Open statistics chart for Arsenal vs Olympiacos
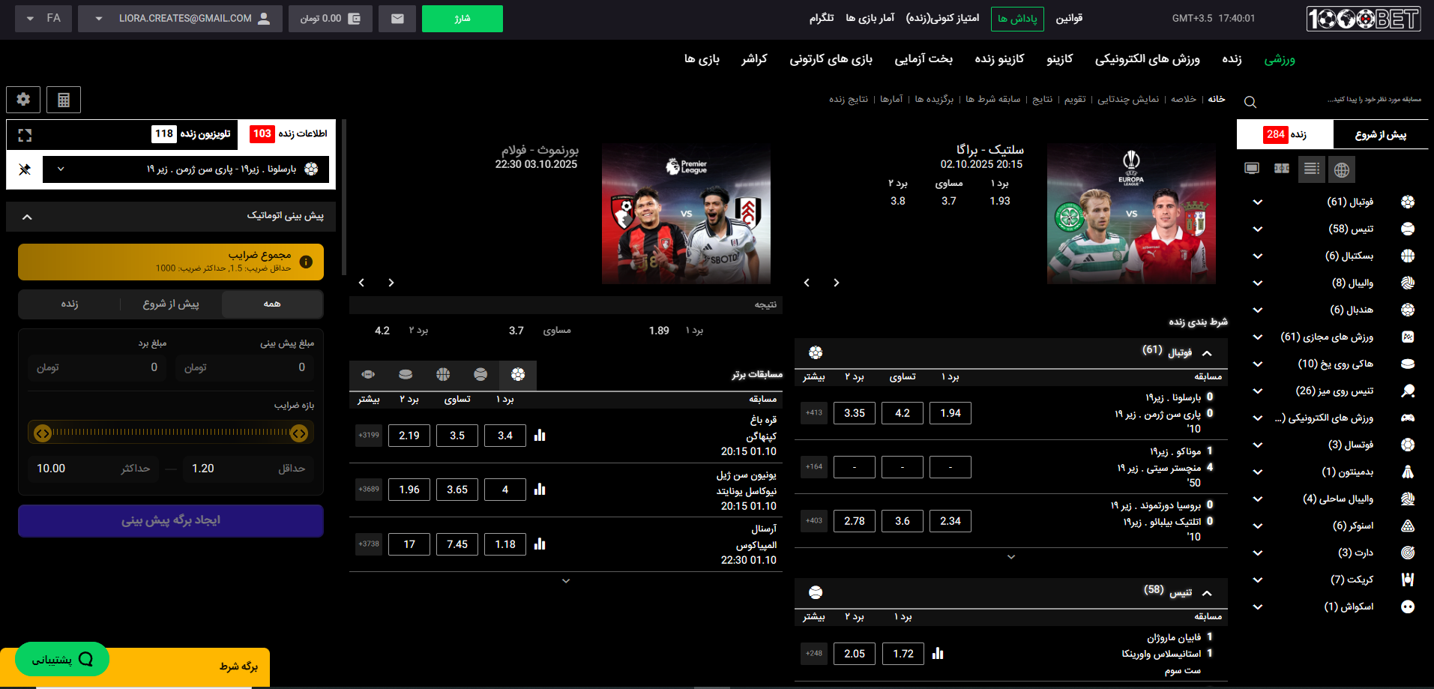Screen dimensions: 1434x689 click(540, 544)
